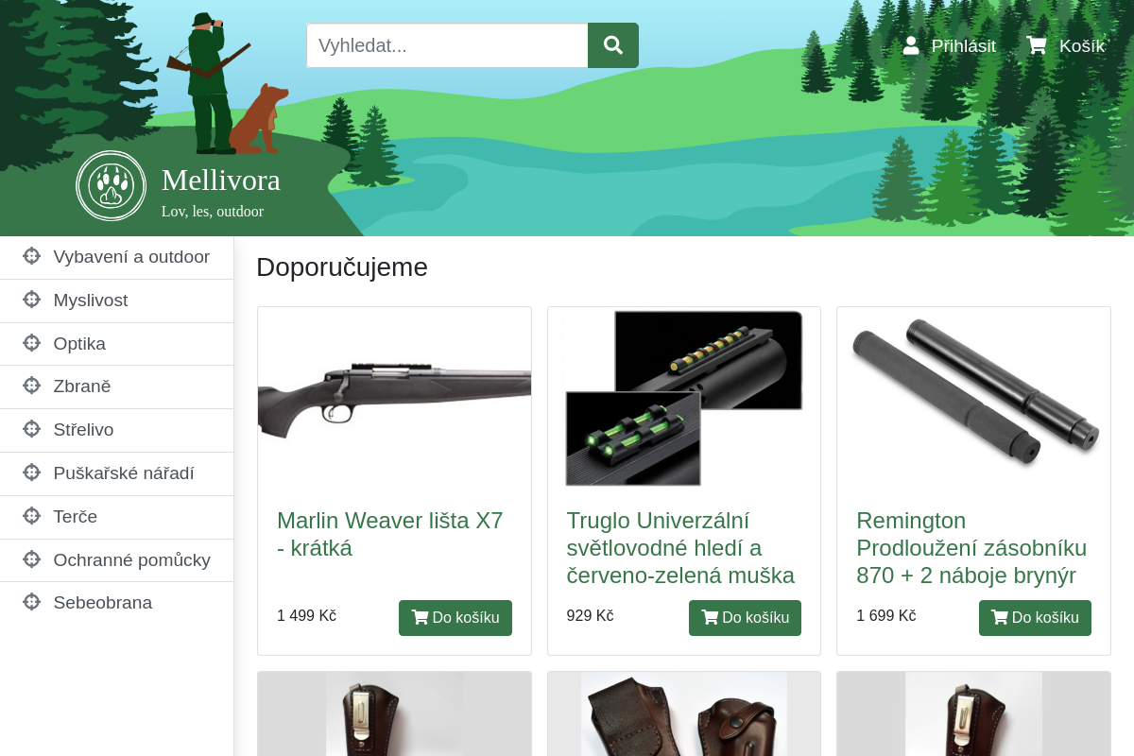Select the Myslivost category
Viewport: 1134px width, 756px height.
[x=117, y=301]
